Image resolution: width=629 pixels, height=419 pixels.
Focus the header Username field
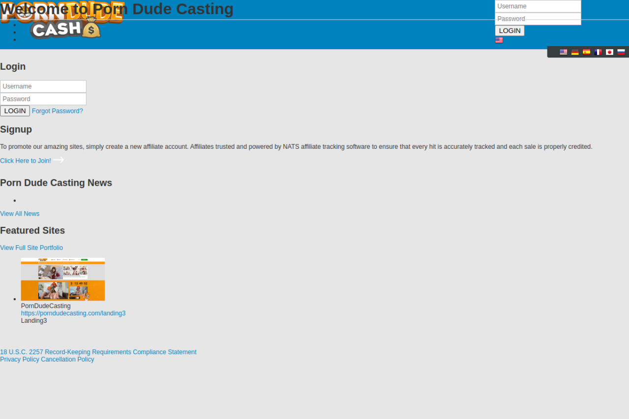point(538,6)
